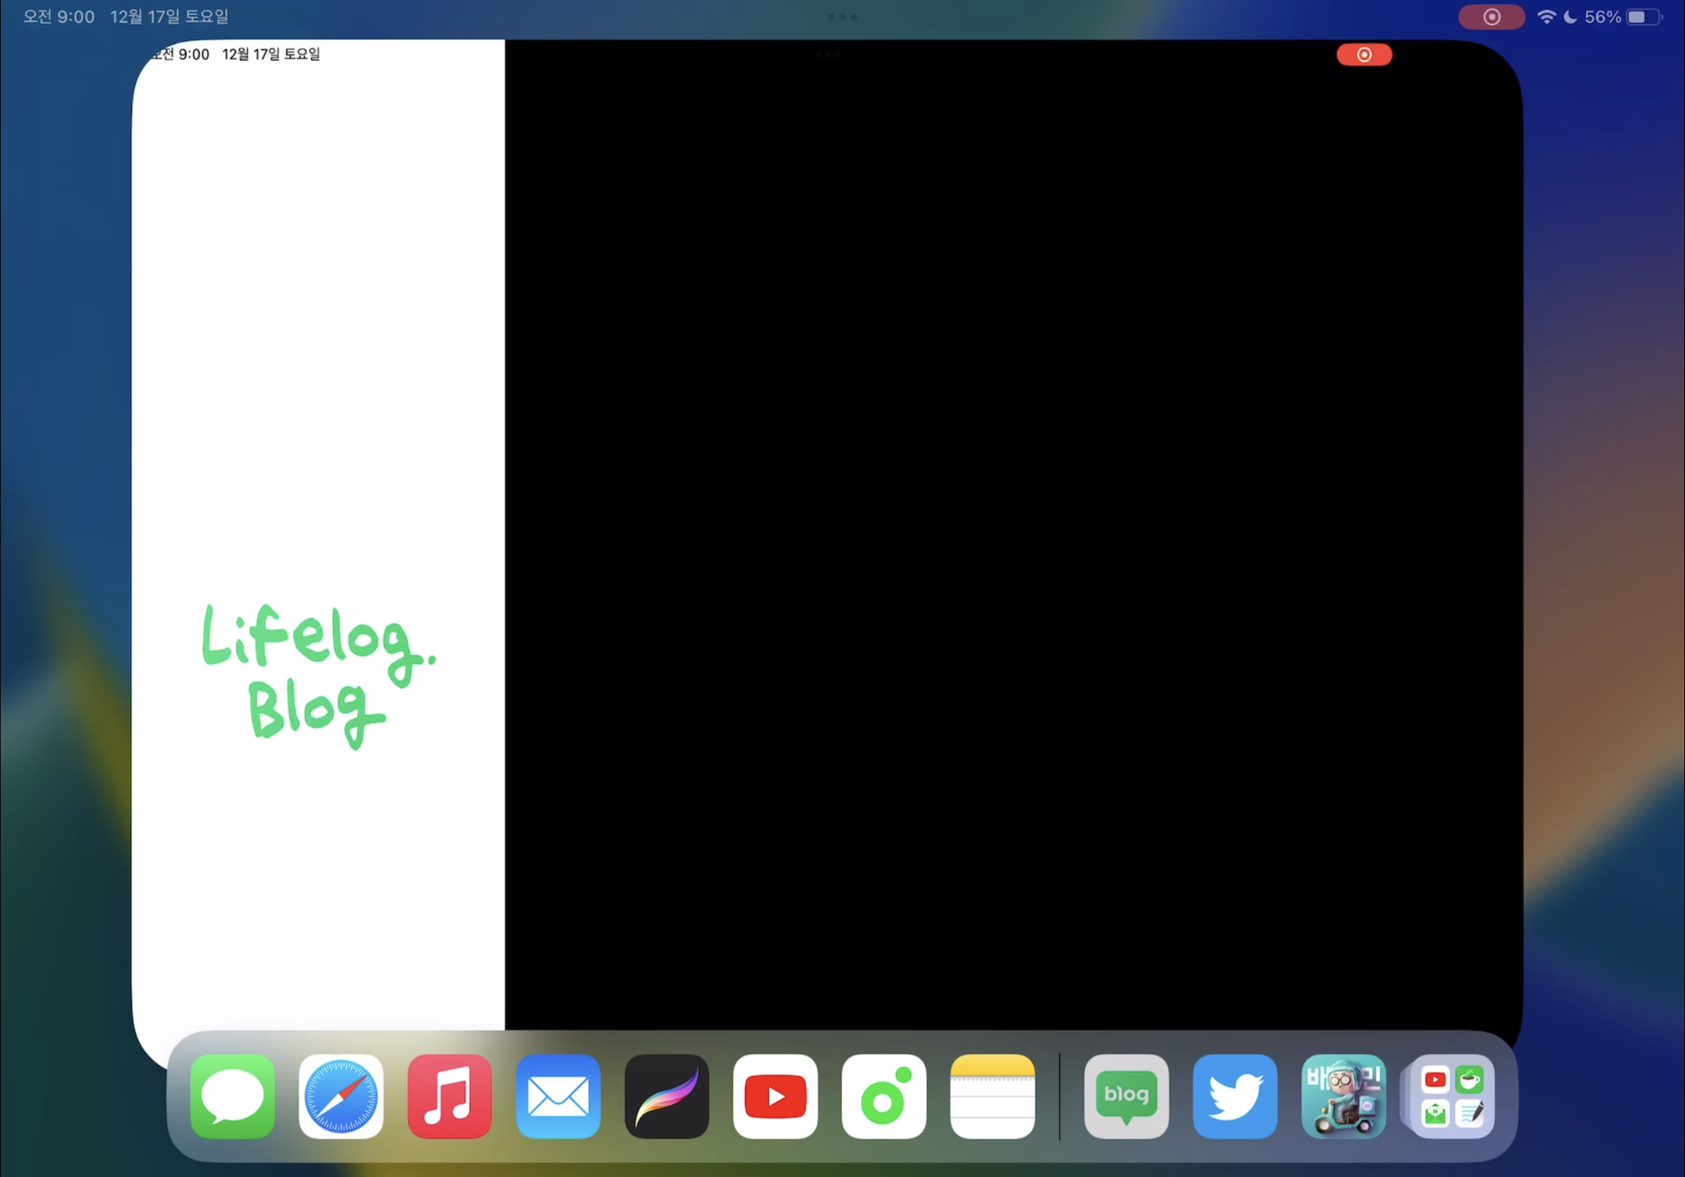The image size is (1685, 1177).
Task: Tap the Wi-Fi icon in status bar
Action: coord(1546,17)
